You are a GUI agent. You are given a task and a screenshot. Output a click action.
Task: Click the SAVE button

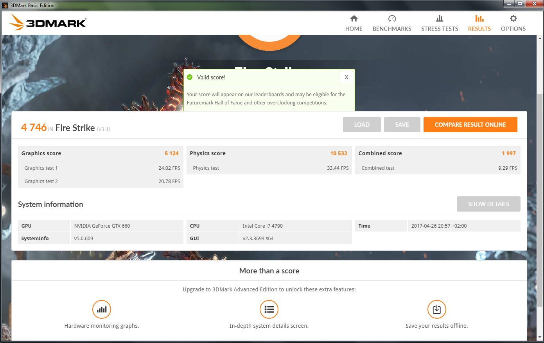pyautogui.click(x=402, y=125)
